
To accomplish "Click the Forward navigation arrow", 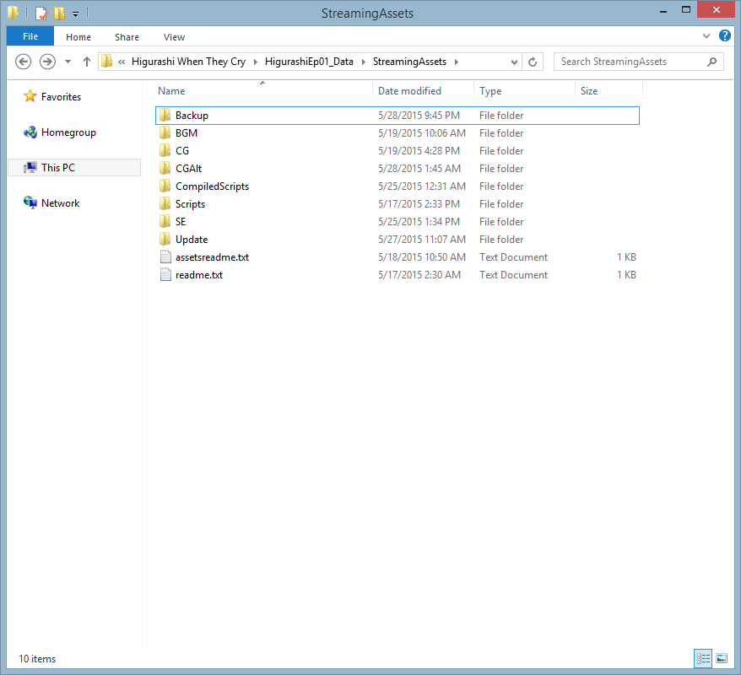I will [x=47, y=62].
